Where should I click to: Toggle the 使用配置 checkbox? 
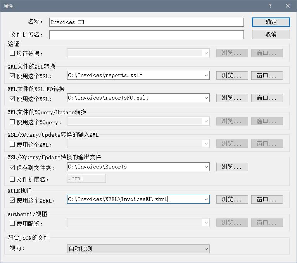point(12,223)
